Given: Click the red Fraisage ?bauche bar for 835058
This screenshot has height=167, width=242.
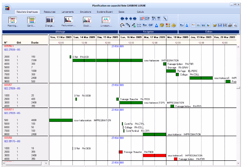Looking at the screenshot, I should pos(121,152).
